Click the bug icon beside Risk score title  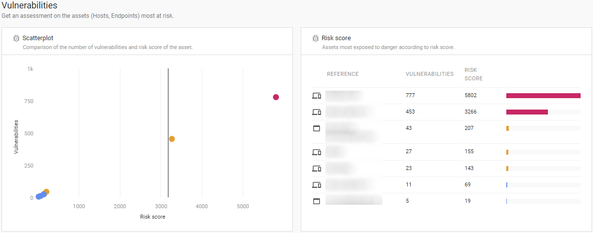[316, 38]
